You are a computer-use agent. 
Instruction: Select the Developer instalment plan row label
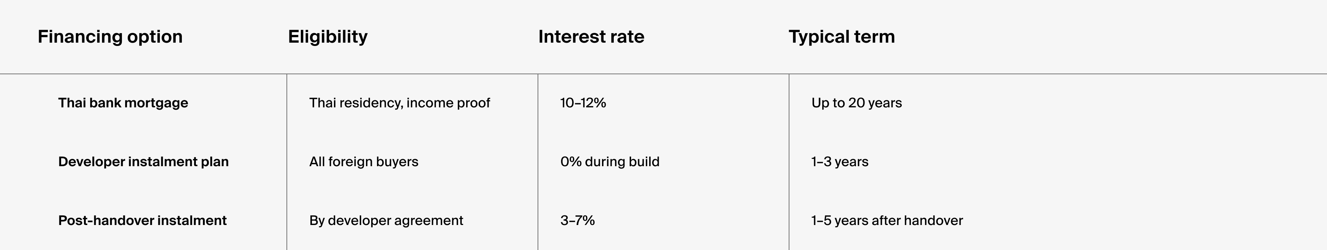click(x=143, y=161)
